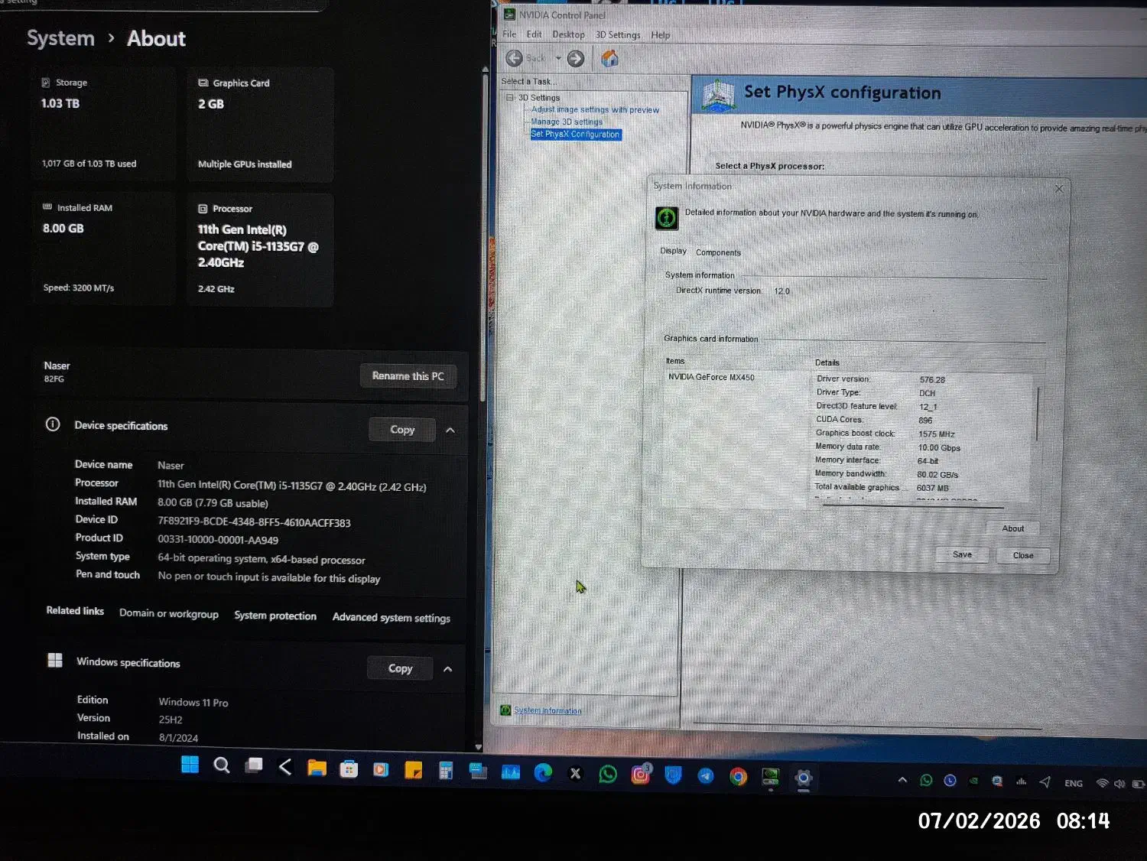Select Set PhysX Configuration task
Viewport: 1147px width, 861px height.
coord(576,134)
